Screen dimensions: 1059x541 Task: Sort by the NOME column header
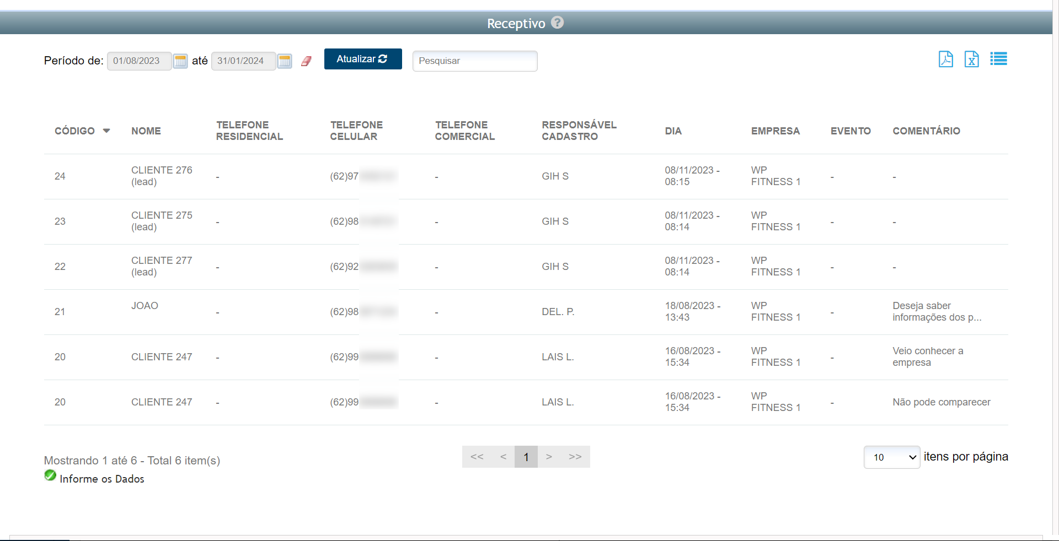[146, 131]
